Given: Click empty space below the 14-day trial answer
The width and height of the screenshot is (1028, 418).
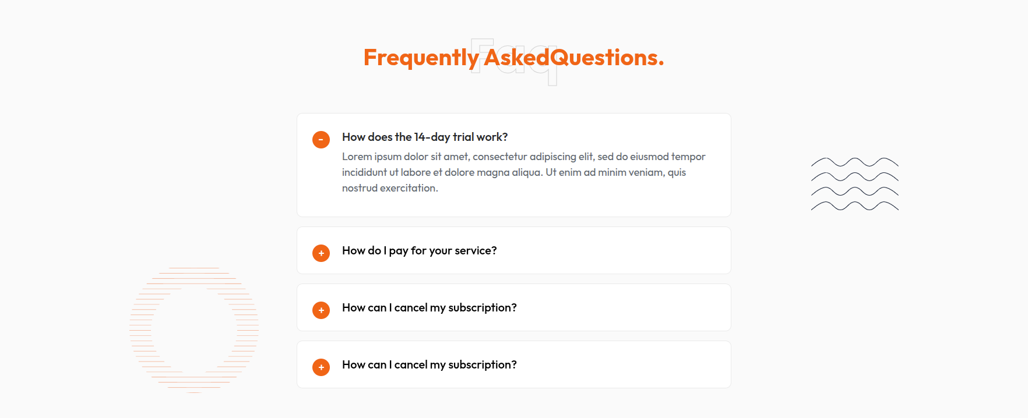Looking at the screenshot, I should point(513,206).
